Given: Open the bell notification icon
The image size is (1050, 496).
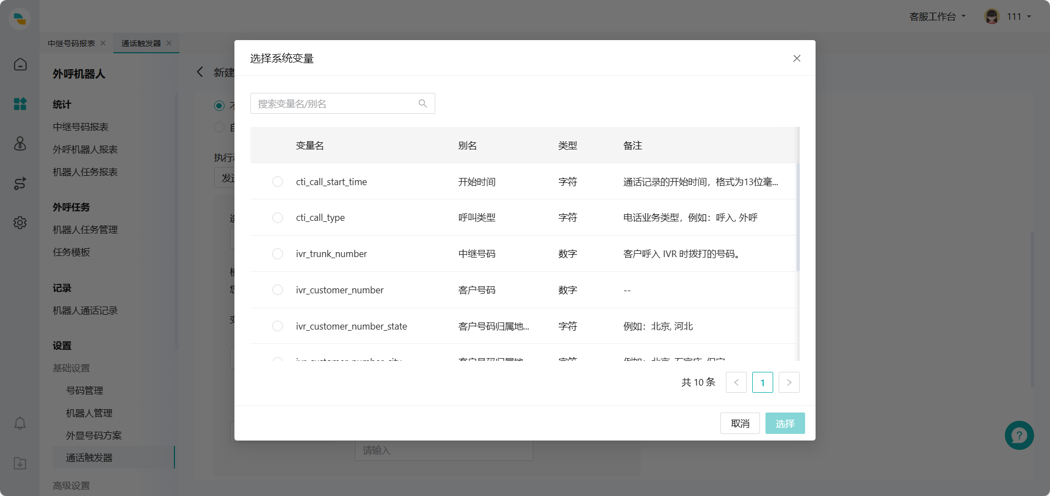Looking at the screenshot, I should point(20,423).
